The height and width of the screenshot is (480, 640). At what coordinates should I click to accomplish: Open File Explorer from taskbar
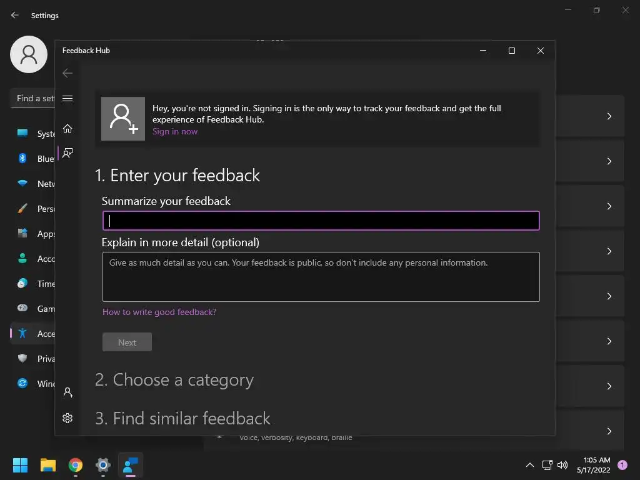(47, 465)
